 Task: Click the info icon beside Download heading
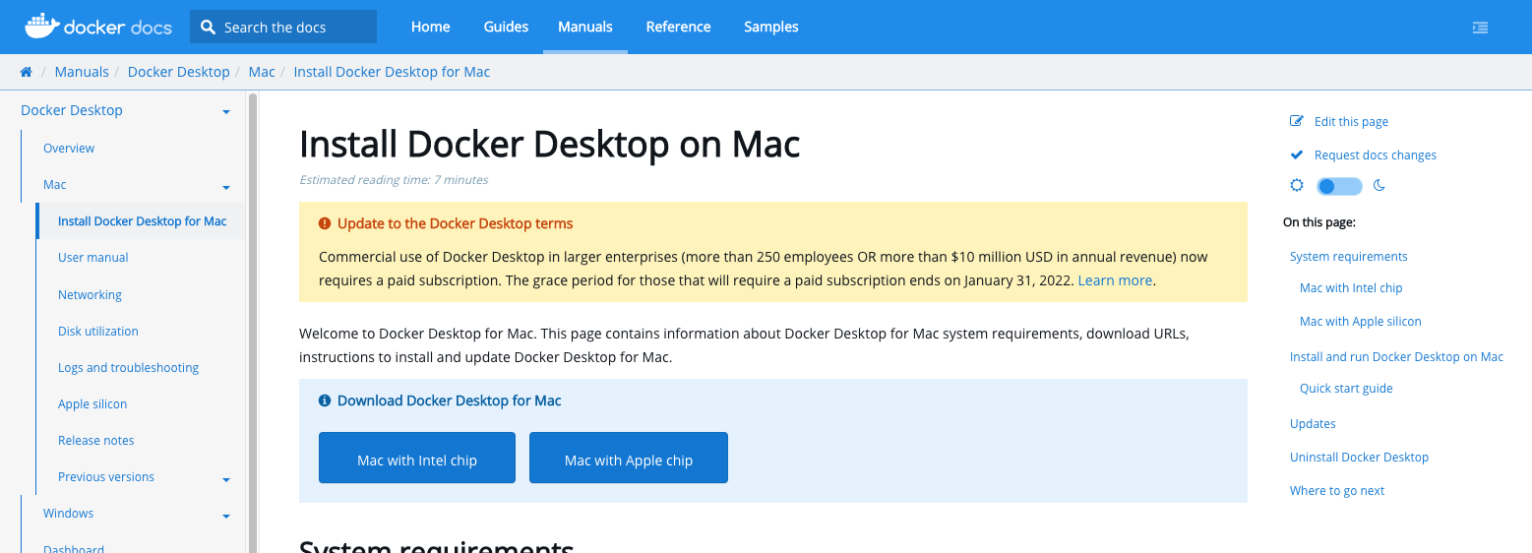pyautogui.click(x=325, y=400)
